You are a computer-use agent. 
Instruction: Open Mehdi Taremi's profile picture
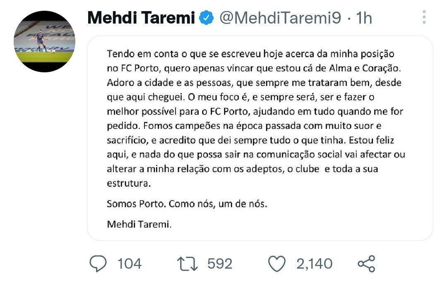point(45,41)
